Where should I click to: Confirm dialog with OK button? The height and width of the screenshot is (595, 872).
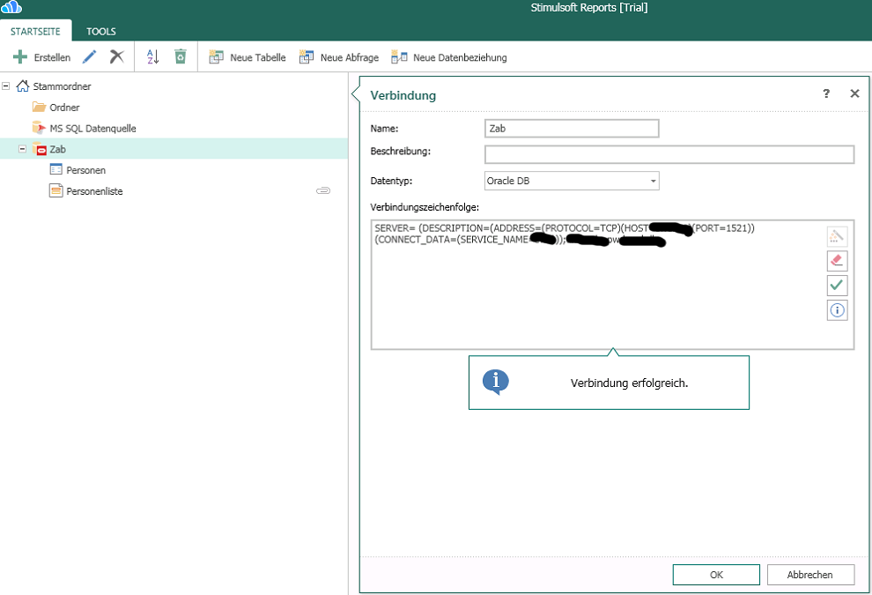click(x=716, y=575)
